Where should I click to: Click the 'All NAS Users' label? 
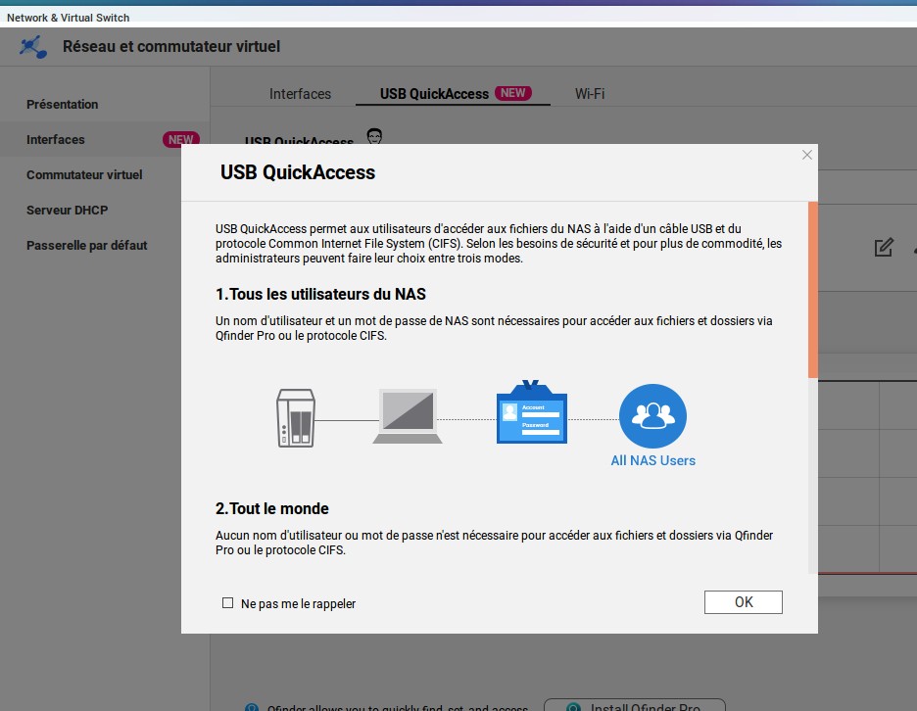pyautogui.click(x=652, y=460)
